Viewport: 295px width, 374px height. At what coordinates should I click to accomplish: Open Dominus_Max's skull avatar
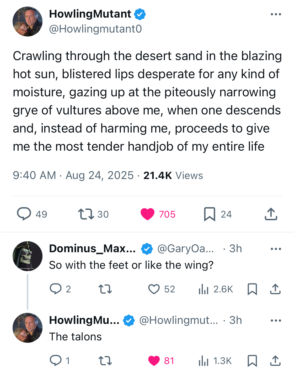tap(28, 256)
